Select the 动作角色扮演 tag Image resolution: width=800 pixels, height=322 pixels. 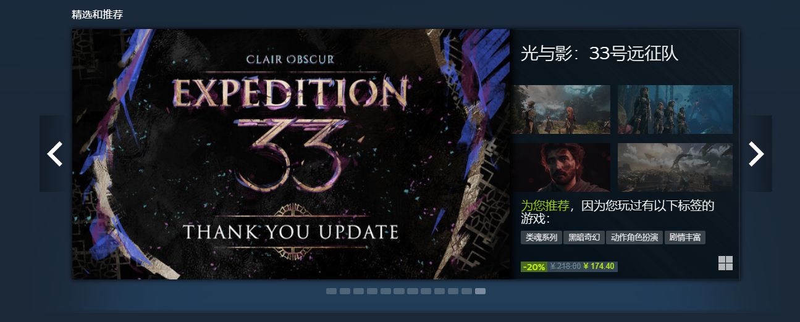click(x=634, y=237)
